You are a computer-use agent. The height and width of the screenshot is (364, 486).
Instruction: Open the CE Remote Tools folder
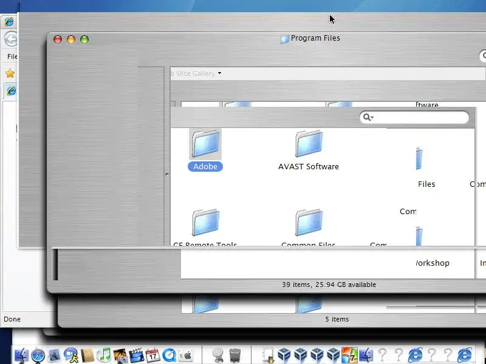pyautogui.click(x=205, y=223)
